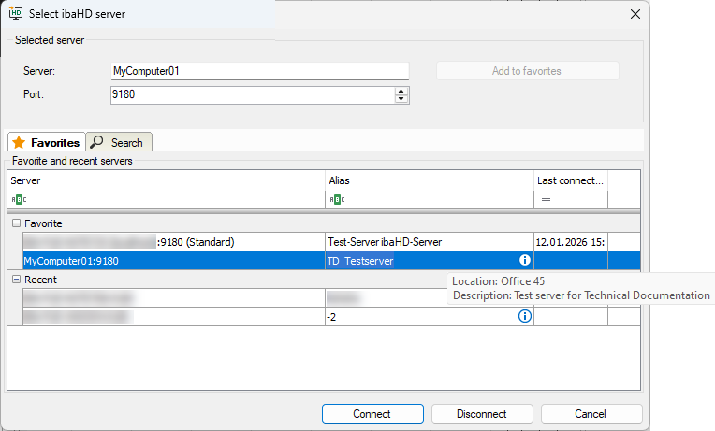Click the ibaHD icon in title bar
The width and height of the screenshot is (715, 431).
click(x=16, y=13)
